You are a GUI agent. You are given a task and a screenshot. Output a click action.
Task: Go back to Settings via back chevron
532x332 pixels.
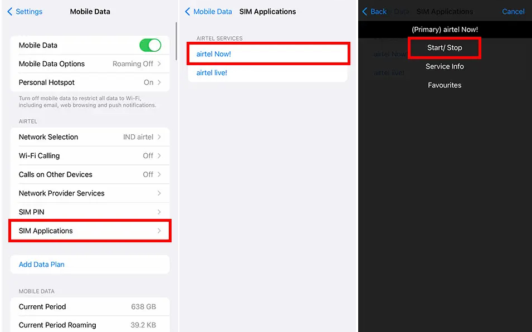[x=10, y=12]
